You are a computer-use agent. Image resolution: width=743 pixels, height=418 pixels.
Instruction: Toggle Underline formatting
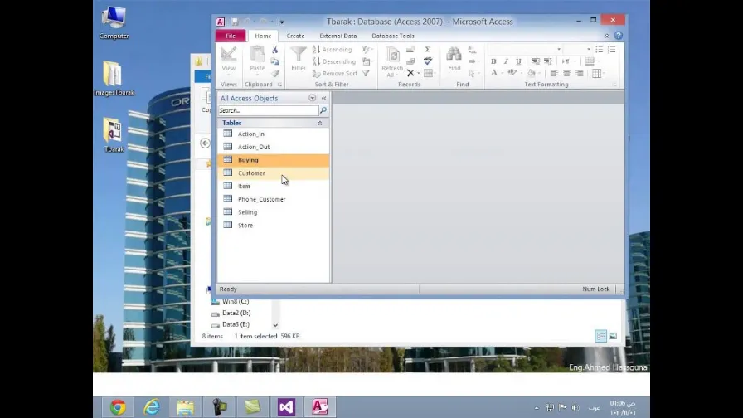[518, 61]
